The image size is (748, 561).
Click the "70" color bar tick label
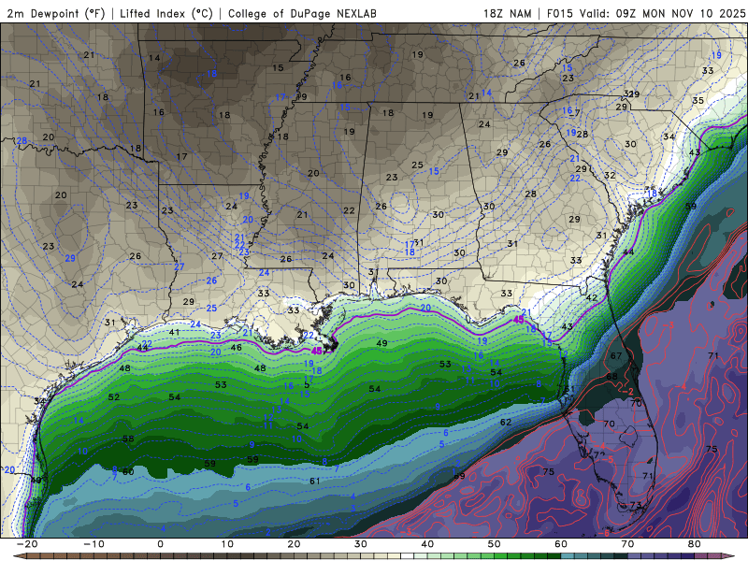pos(627,544)
